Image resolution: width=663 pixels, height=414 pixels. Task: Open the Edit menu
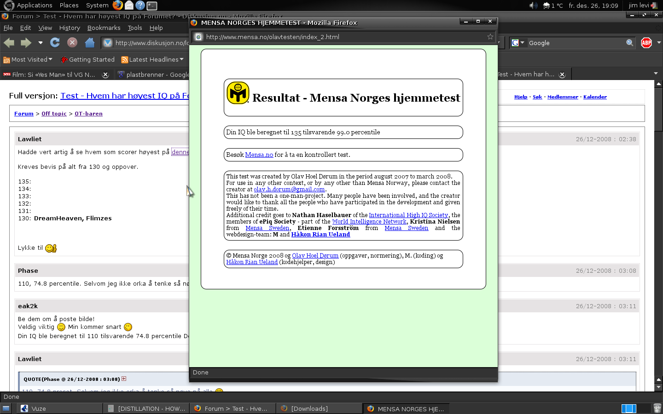point(25,28)
